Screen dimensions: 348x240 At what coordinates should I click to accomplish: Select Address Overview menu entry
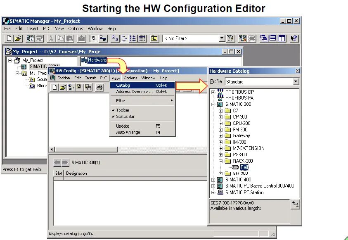tap(142, 91)
